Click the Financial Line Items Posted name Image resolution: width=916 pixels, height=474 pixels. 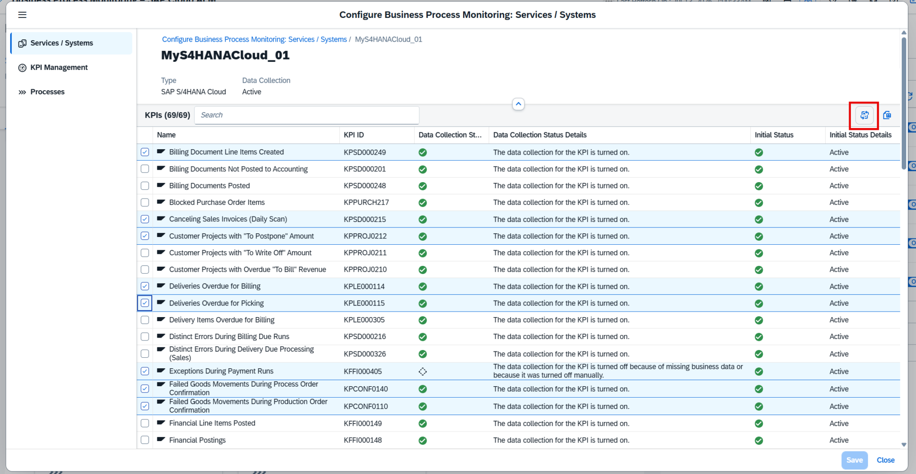click(212, 423)
